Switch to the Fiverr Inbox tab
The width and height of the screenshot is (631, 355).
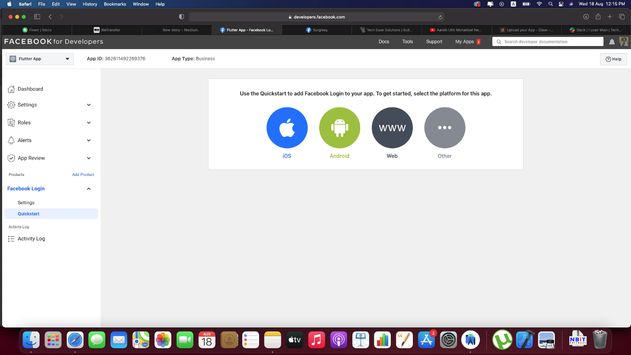(37, 30)
